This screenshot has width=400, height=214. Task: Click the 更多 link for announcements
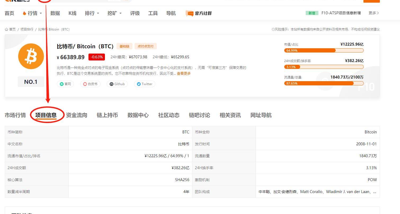coord(374,13)
